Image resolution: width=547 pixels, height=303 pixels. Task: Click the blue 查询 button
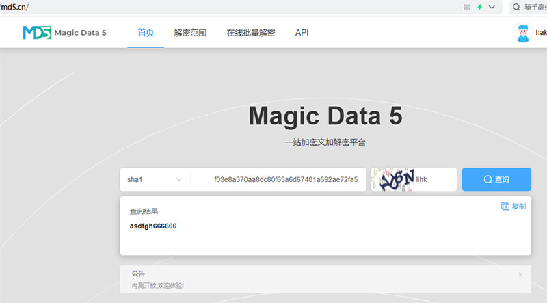[x=496, y=179]
